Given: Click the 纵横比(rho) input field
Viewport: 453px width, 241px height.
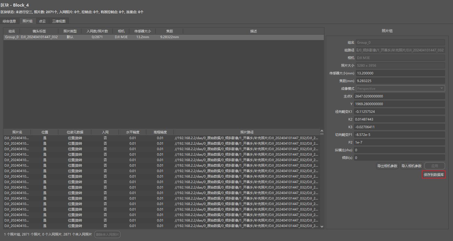Looking at the screenshot, I should click(399, 150).
